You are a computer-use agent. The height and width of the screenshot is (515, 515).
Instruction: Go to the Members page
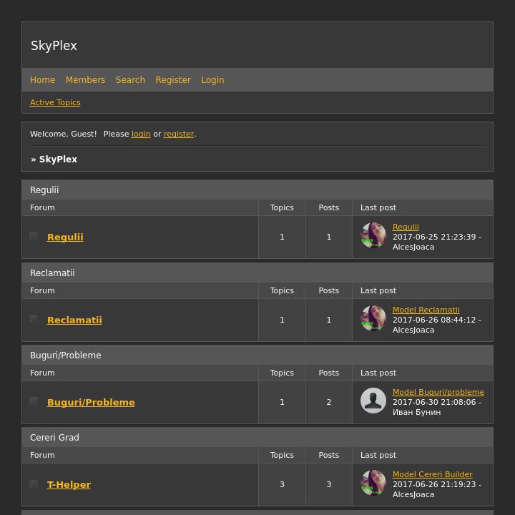pos(85,80)
